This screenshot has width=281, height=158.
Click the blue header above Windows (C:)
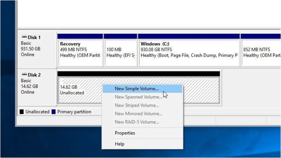click(189, 36)
